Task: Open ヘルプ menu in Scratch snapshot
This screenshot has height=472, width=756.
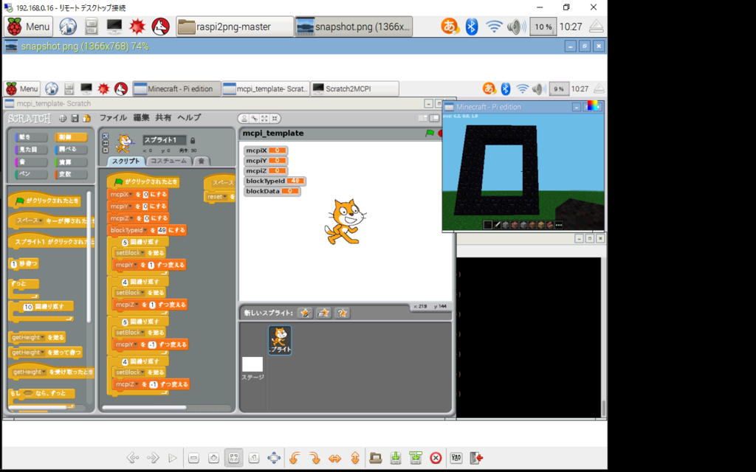Action: point(189,117)
